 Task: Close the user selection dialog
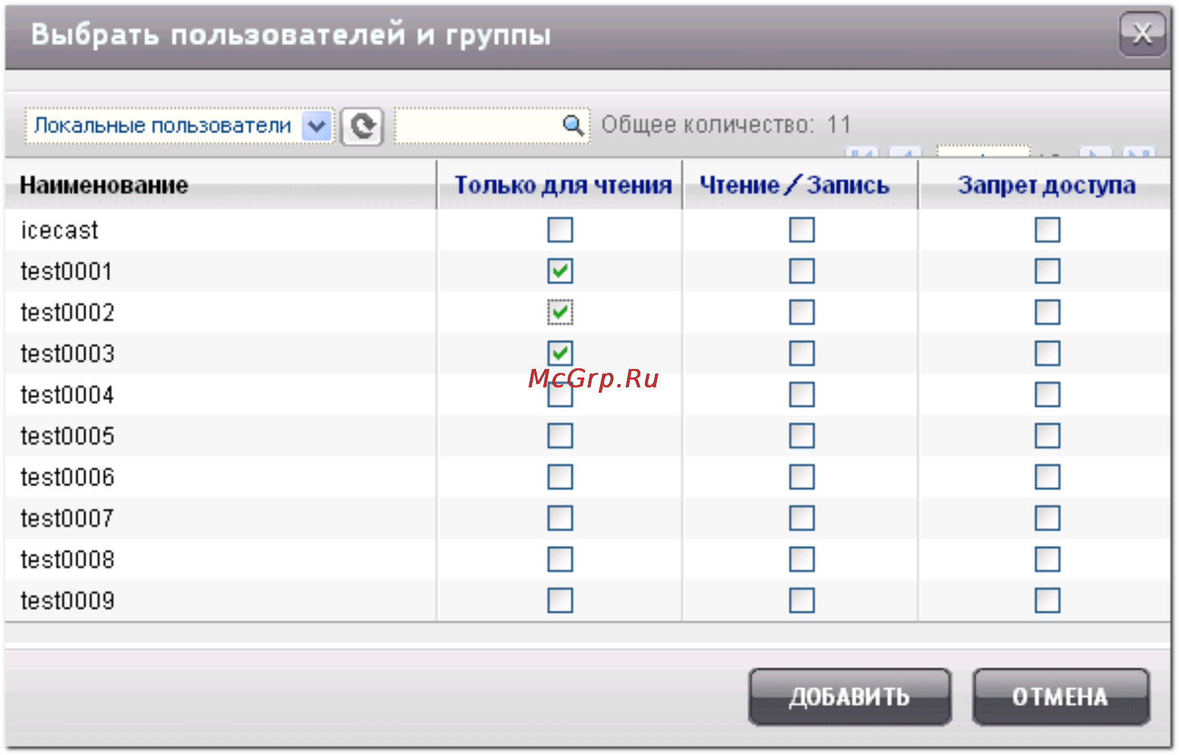1142,34
